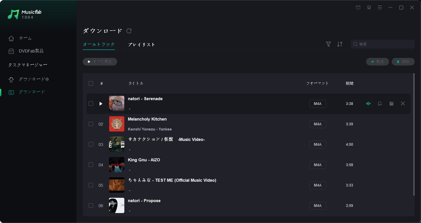The image size is (421, 223).
Task: Open file folder icon on Serenade row
Action: click(x=391, y=103)
